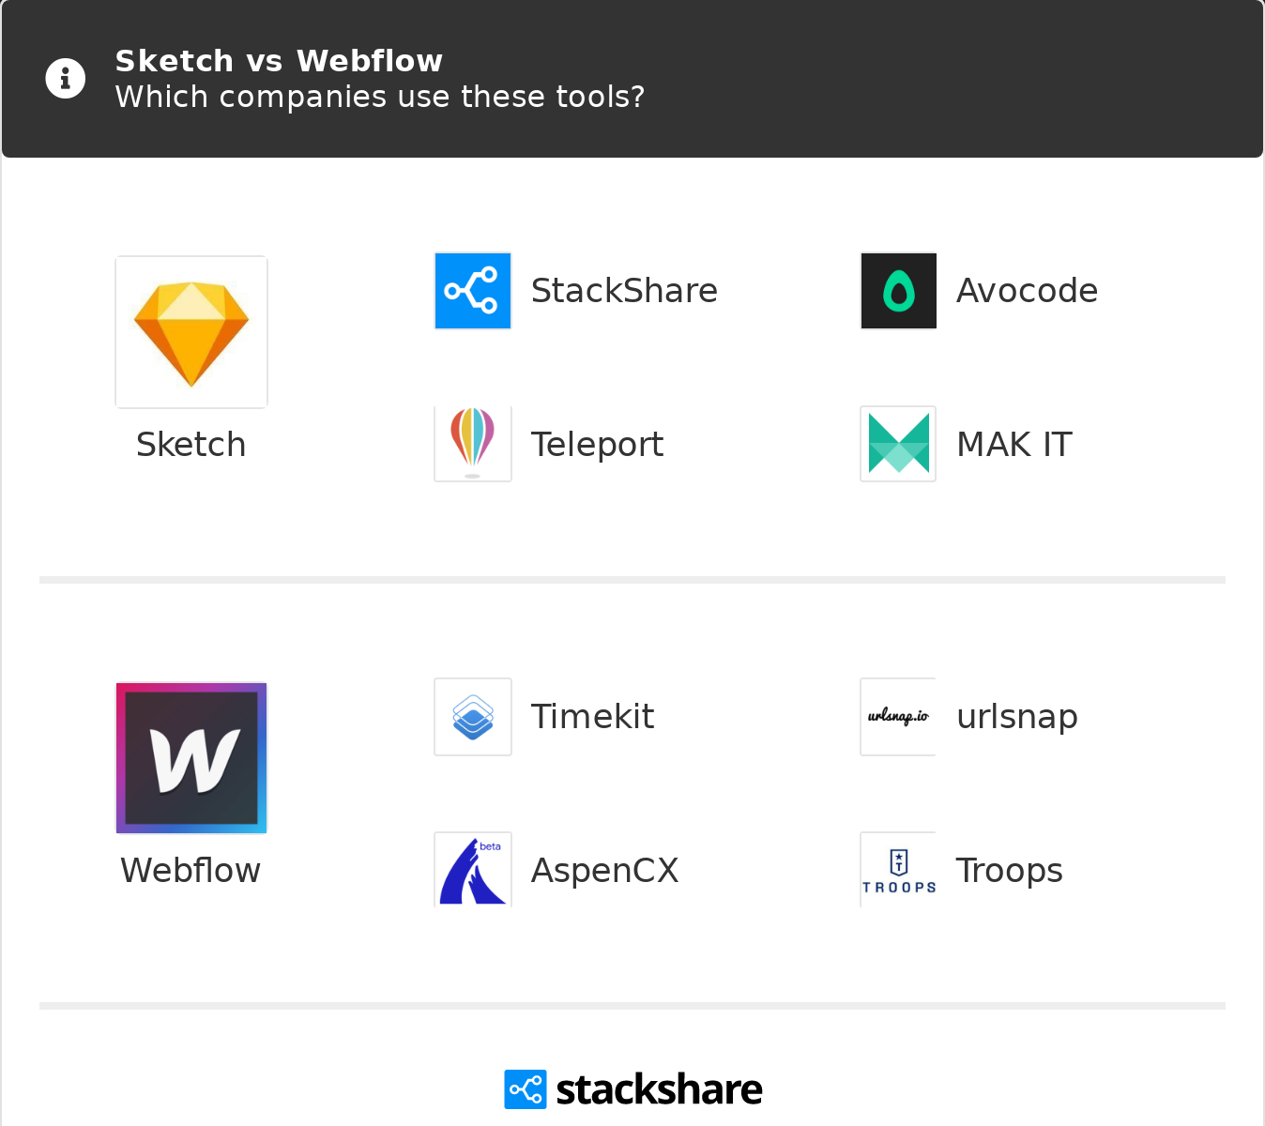Click the Sketch label under the logo
This screenshot has width=1265, height=1126.
click(x=191, y=445)
